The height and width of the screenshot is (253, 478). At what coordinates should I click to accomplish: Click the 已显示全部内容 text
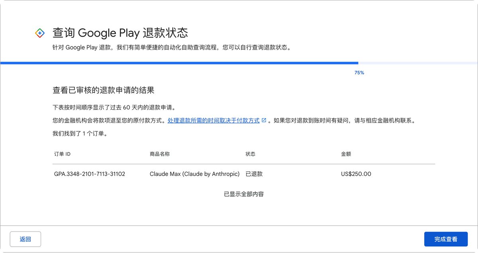tap(244, 194)
